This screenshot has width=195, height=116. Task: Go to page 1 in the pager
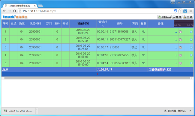97,74
